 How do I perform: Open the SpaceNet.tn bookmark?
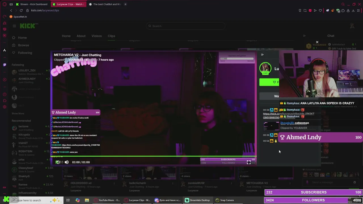coord(18,17)
